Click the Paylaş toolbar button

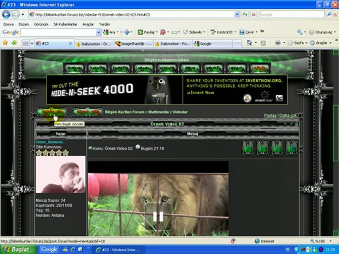(x=146, y=32)
